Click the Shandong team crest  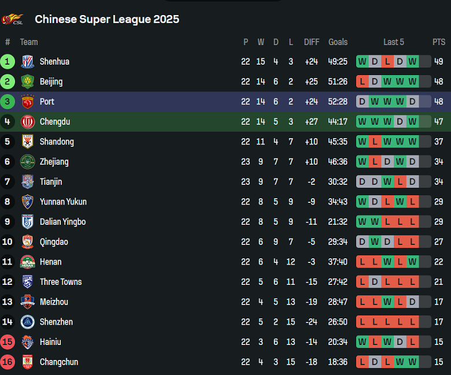tap(28, 142)
